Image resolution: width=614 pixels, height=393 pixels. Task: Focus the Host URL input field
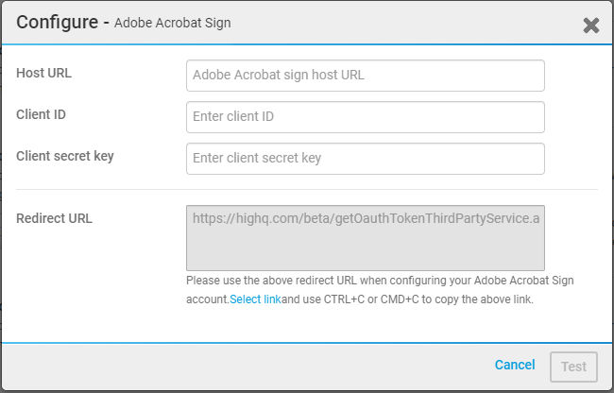pyautogui.click(x=366, y=76)
